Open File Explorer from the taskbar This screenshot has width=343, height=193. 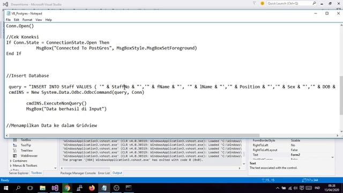(42, 188)
